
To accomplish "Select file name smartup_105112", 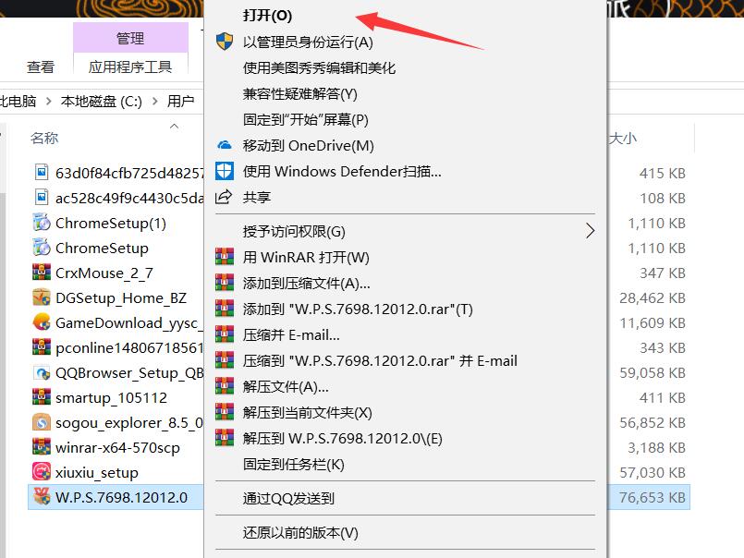I will click(111, 397).
